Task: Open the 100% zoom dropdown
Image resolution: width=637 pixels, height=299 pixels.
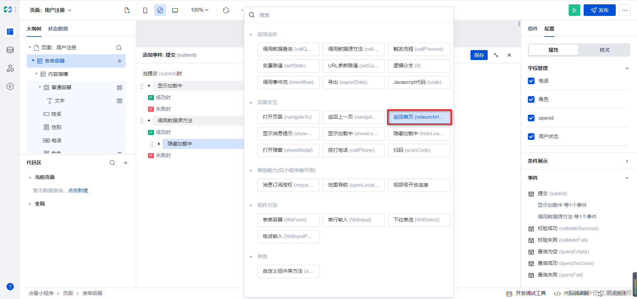Action: pyautogui.click(x=199, y=10)
